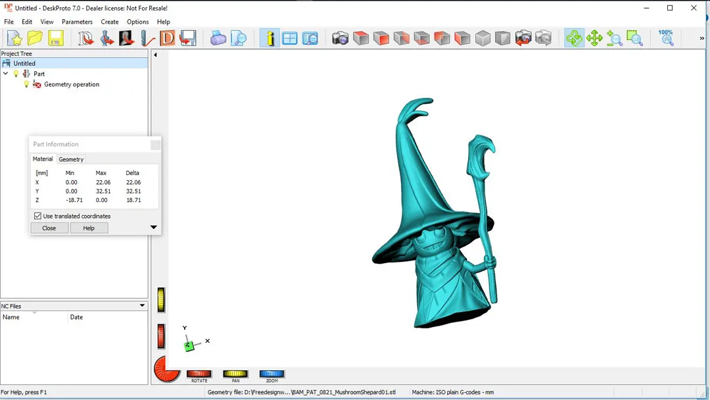
Task: Click the blue list with magnifier icon
Action: tap(310, 39)
